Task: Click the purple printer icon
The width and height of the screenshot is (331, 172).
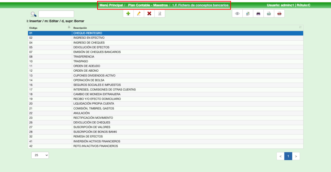Action: [x=258, y=14]
